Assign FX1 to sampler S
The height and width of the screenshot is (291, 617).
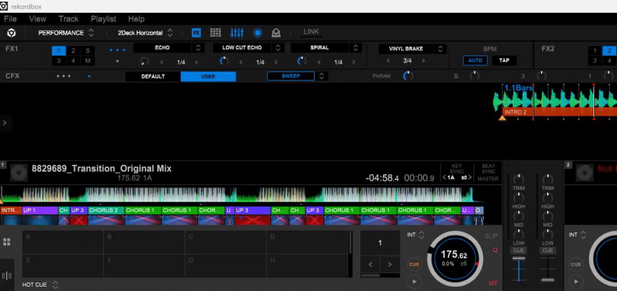[x=88, y=51]
